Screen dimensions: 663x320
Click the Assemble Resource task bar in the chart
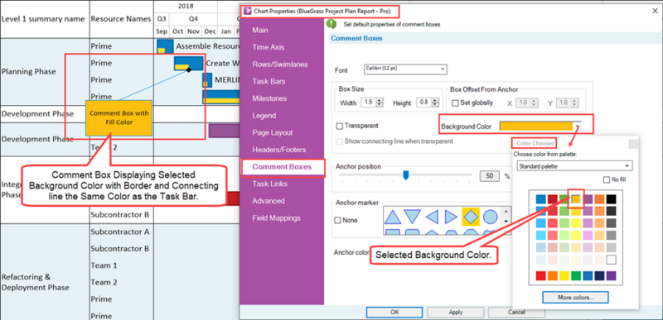165,46
